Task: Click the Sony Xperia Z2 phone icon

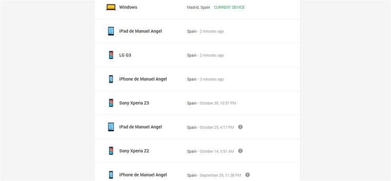Action: click(111, 151)
